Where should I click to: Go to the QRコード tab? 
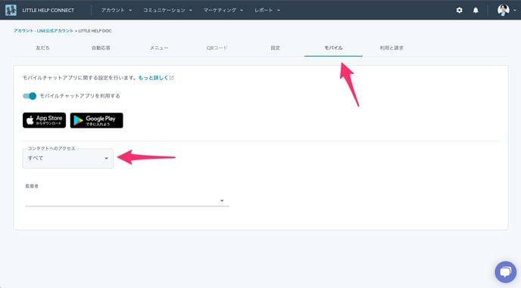coord(217,48)
